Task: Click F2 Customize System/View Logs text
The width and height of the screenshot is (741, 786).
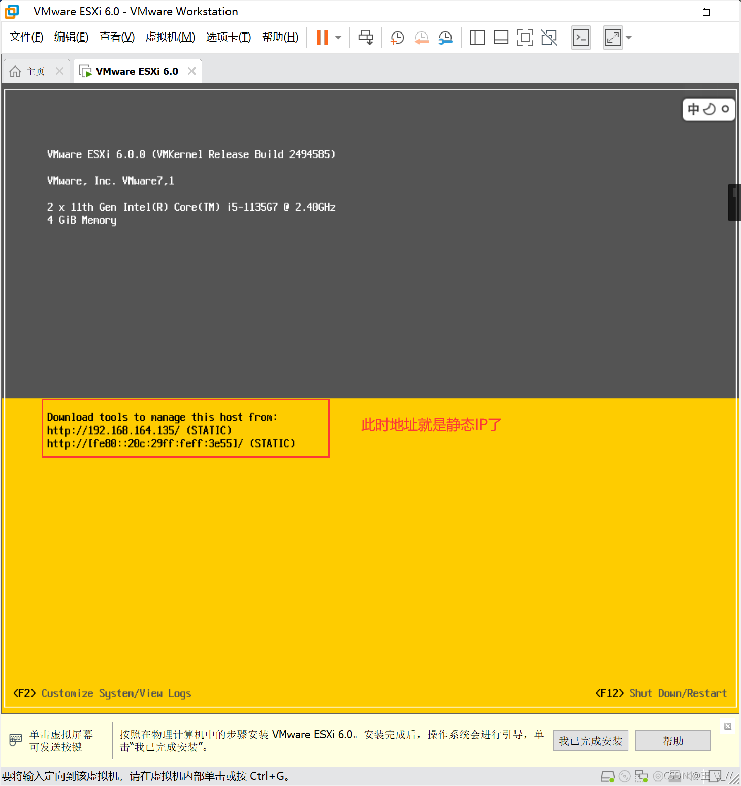Action: [x=102, y=693]
